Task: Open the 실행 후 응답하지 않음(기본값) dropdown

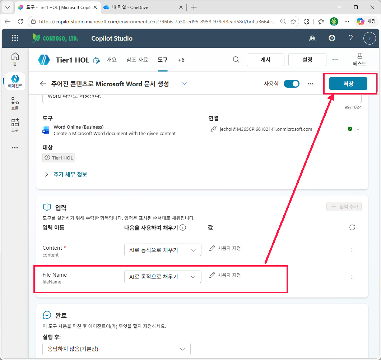Action: coord(116,349)
